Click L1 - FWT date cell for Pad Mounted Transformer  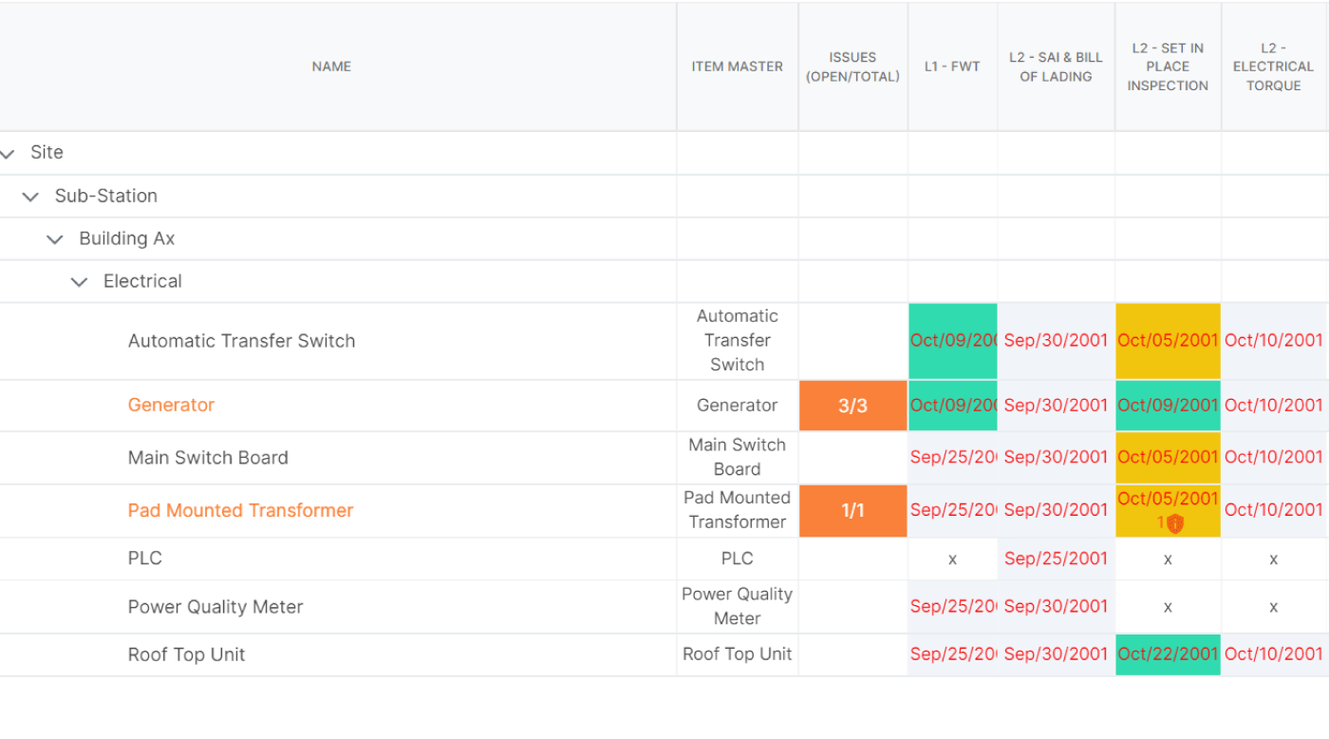pyautogui.click(x=953, y=511)
